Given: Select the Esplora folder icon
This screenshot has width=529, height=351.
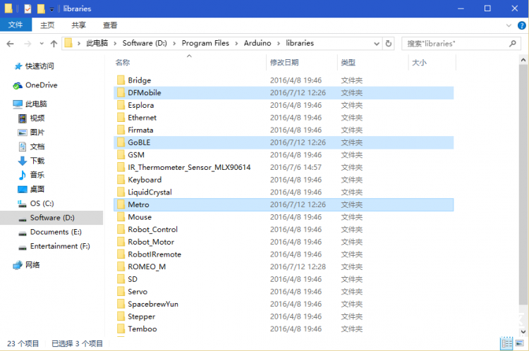Looking at the screenshot, I should click(x=121, y=105).
